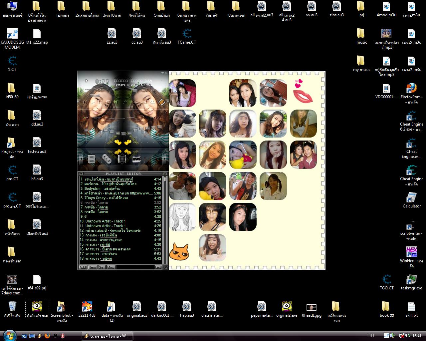The height and width of the screenshot is (341, 426).
Task: Click the pencil sketch portrait thumbnail
Action: click(182, 216)
